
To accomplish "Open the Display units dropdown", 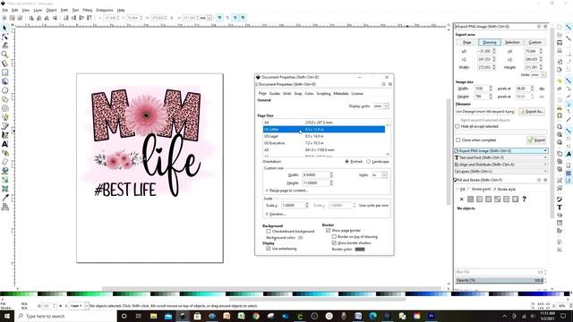I will point(381,106).
